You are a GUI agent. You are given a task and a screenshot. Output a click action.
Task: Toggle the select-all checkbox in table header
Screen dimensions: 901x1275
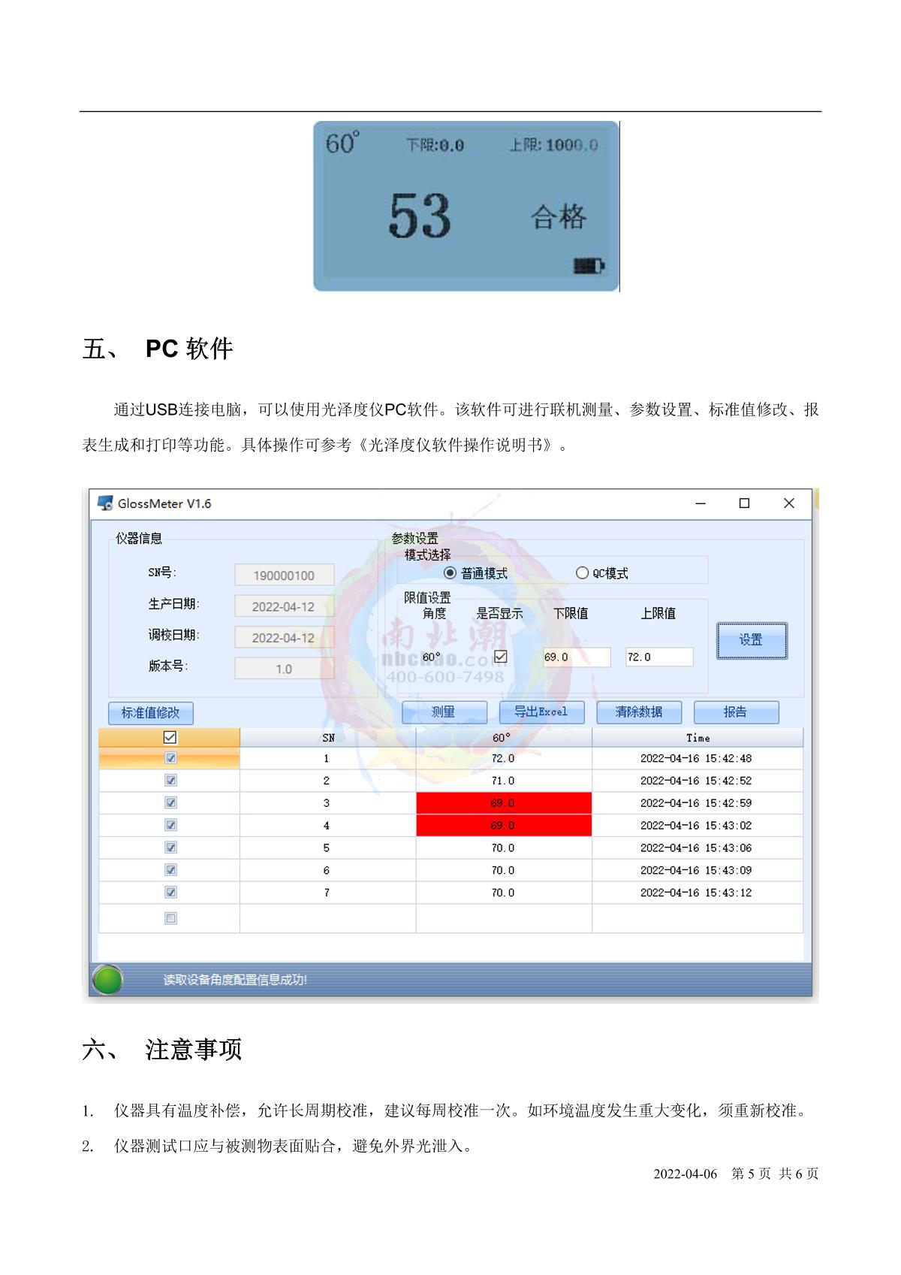click(170, 737)
